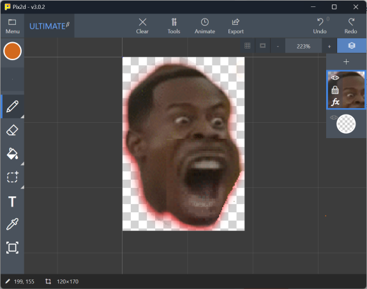
Task: Click the Export button
Action: [x=236, y=26]
